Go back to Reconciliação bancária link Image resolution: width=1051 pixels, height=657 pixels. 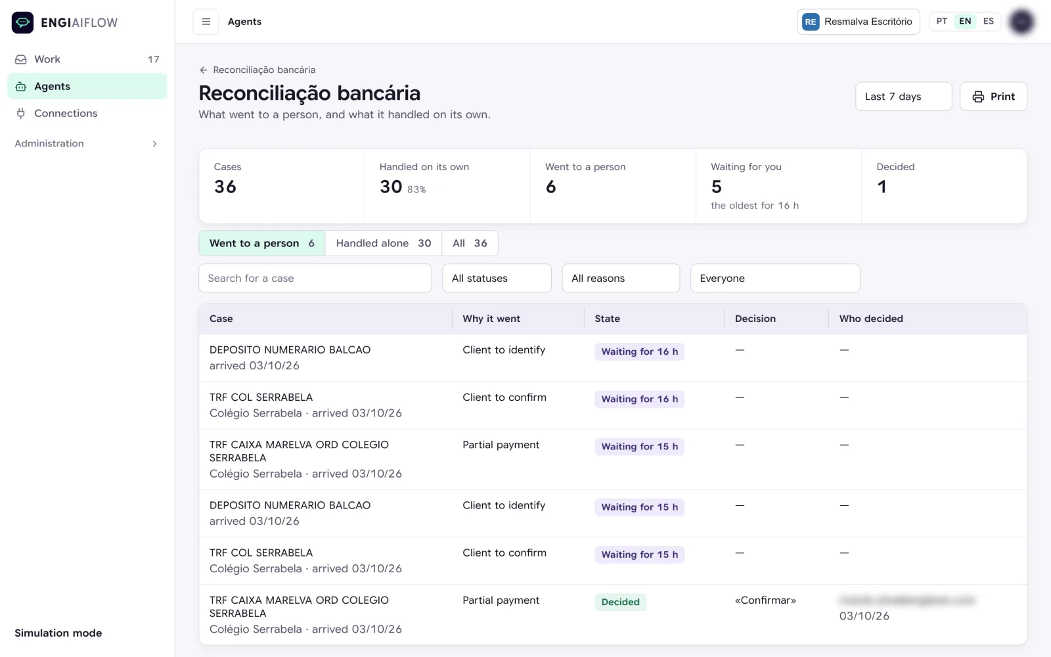pyautogui.click(x=257, y=70)
